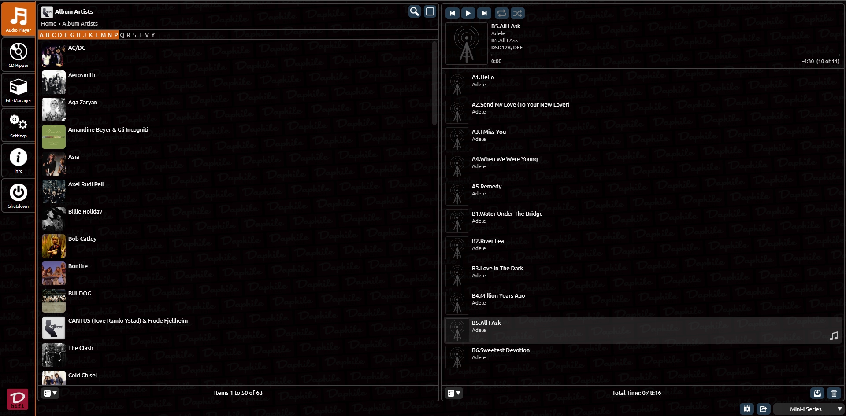846x416 pixels.
Task: Open the Settings page
Action: point(19,125)
